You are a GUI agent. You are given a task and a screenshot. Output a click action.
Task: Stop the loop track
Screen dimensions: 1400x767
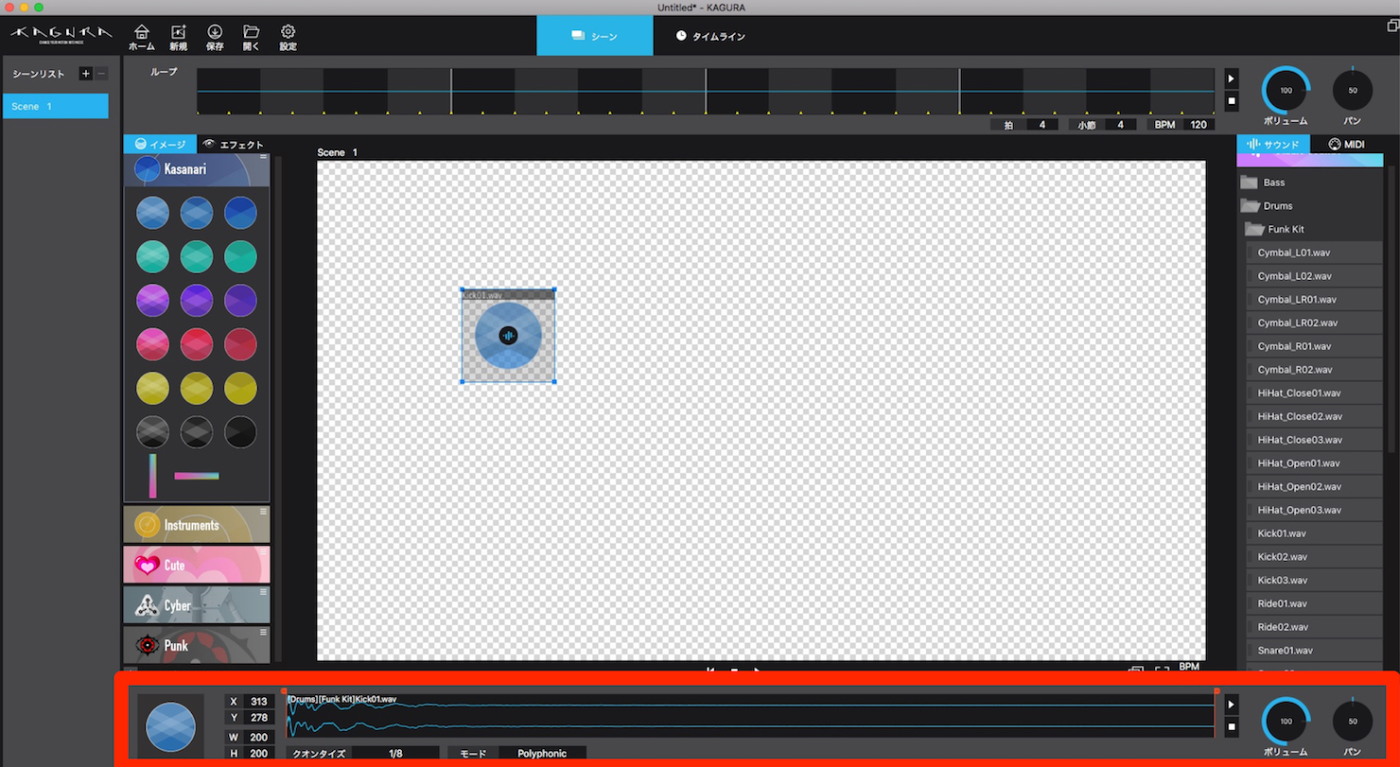[x=1231, y=100]
